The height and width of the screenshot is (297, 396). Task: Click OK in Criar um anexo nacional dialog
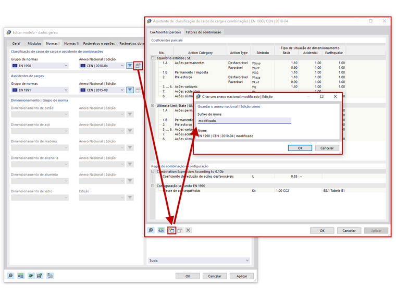[300, 148]
